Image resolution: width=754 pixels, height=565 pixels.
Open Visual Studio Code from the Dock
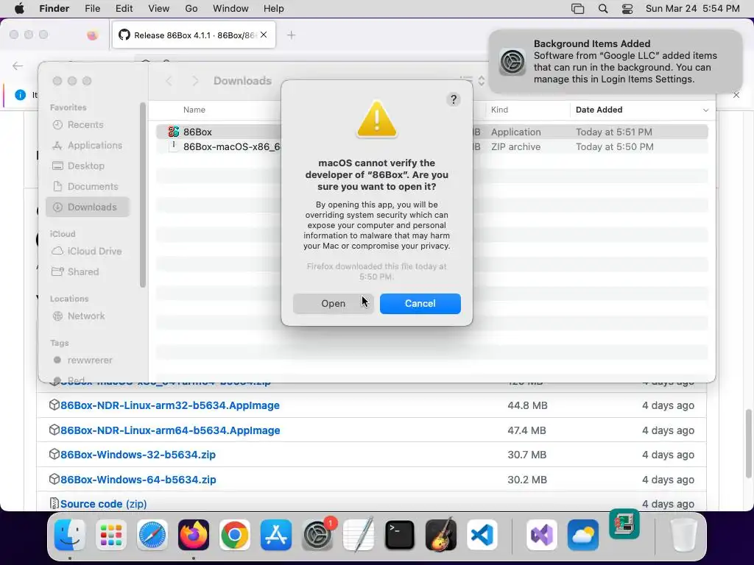pos(482,535)
